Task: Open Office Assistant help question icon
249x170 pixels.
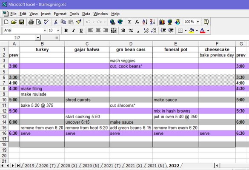Action: point(206,22)
